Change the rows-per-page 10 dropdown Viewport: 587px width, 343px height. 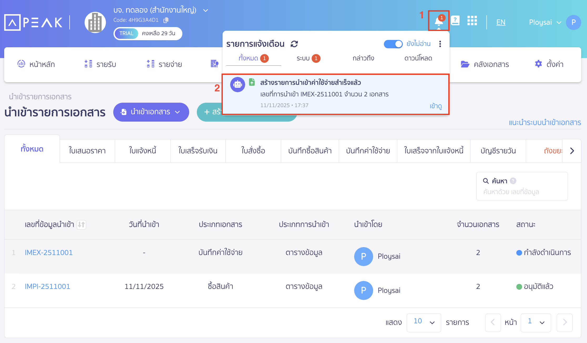[424, 323]
